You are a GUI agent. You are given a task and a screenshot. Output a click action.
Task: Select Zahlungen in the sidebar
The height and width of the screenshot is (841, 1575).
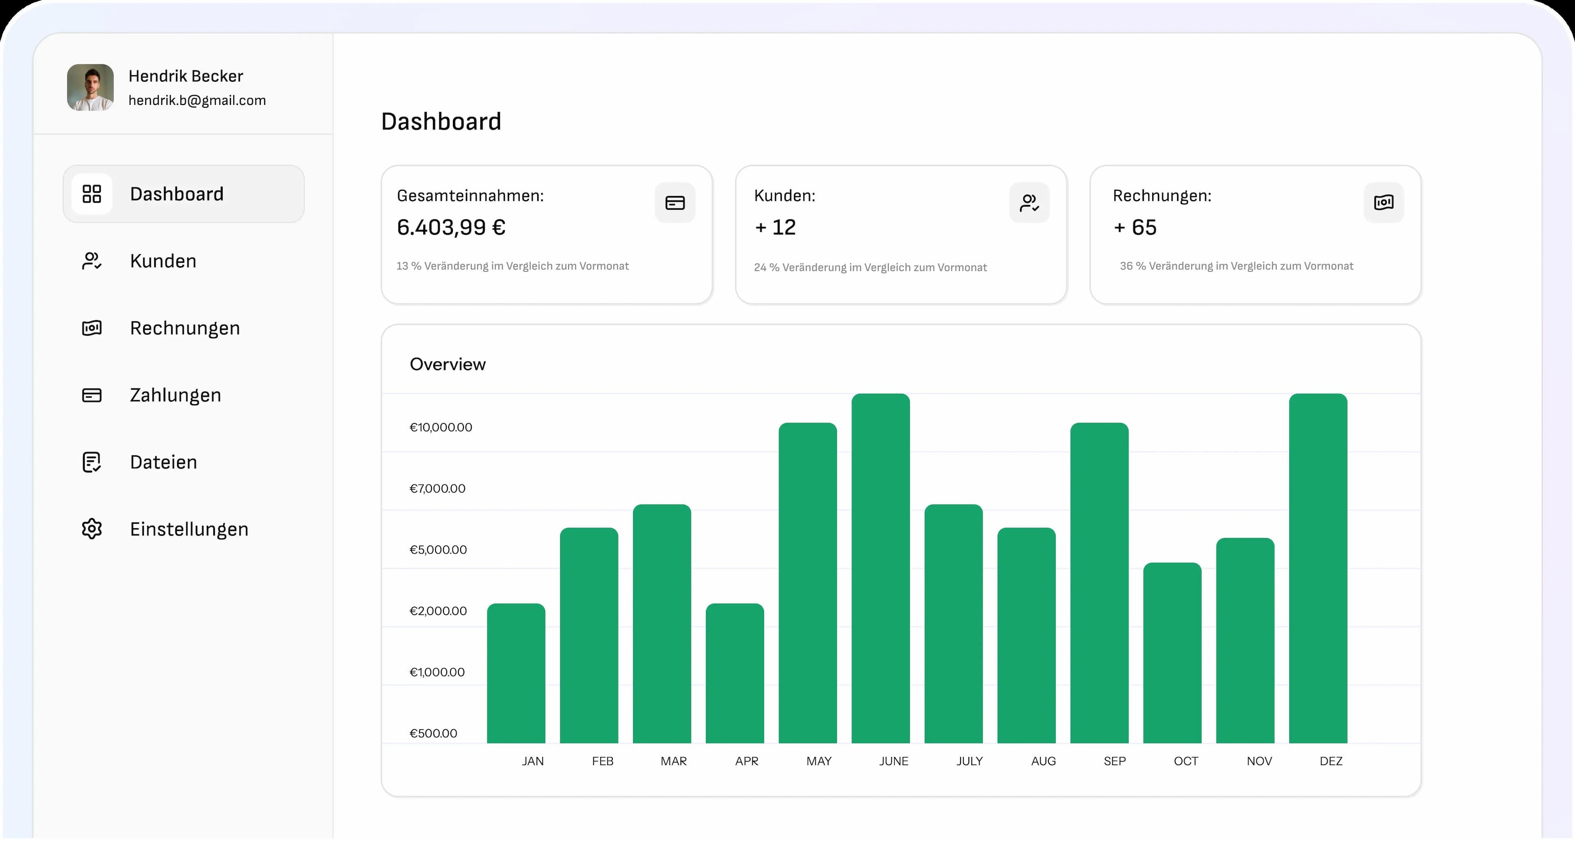(x=176, y=395)
